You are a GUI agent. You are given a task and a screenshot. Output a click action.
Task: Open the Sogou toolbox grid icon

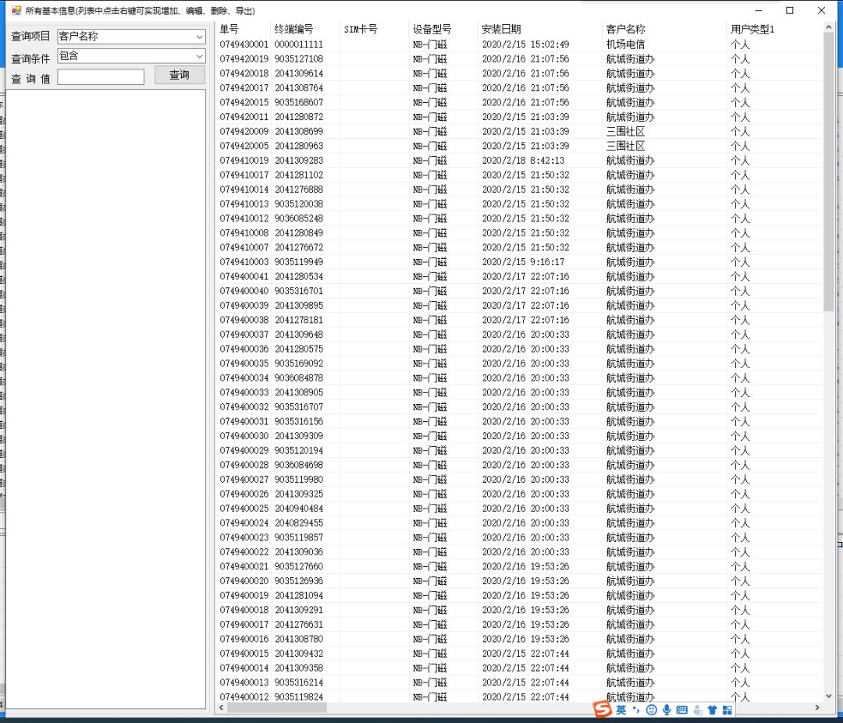[727, 710]
